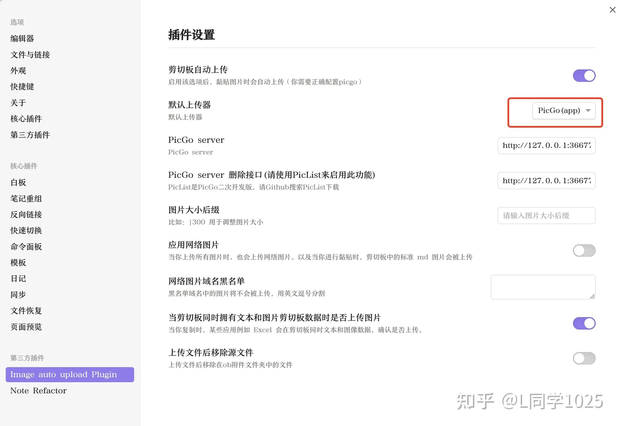Open the PicGo(app) default uploader dropdown

564,110
